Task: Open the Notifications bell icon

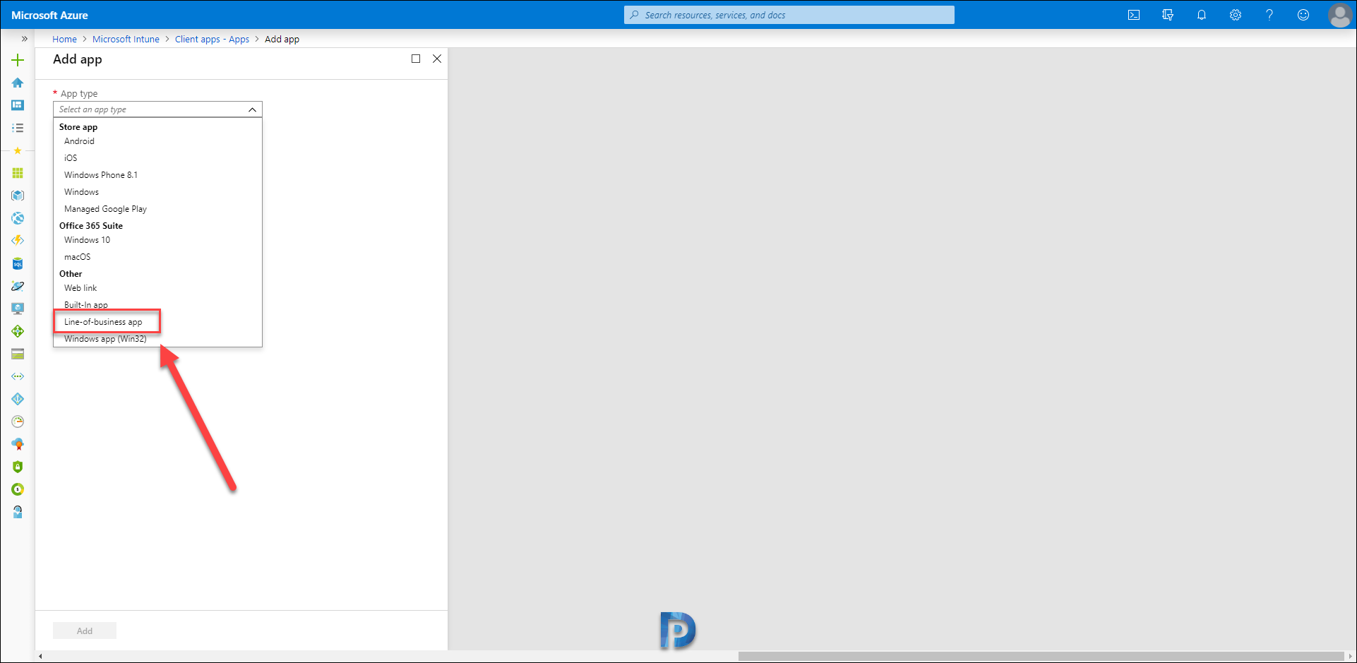Action: [1202, 15]
